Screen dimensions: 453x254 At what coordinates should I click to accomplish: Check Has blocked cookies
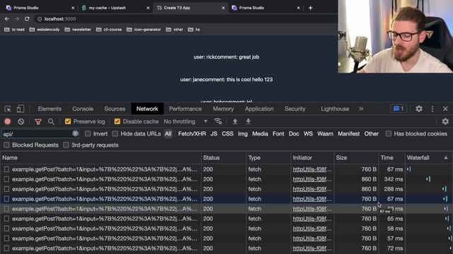tap(389, 133)
